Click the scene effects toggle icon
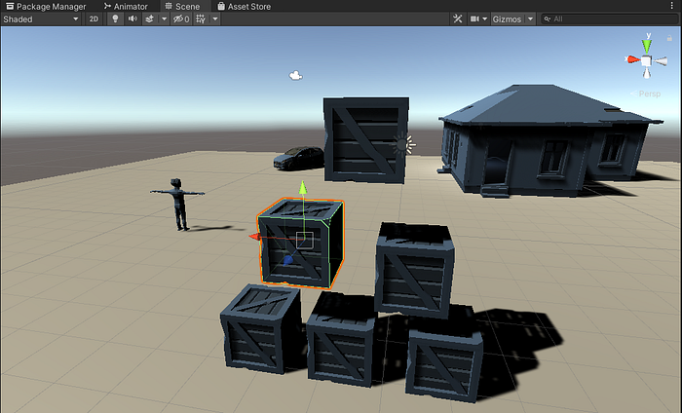This screenshot has width=682, height=413. (149, 19)
